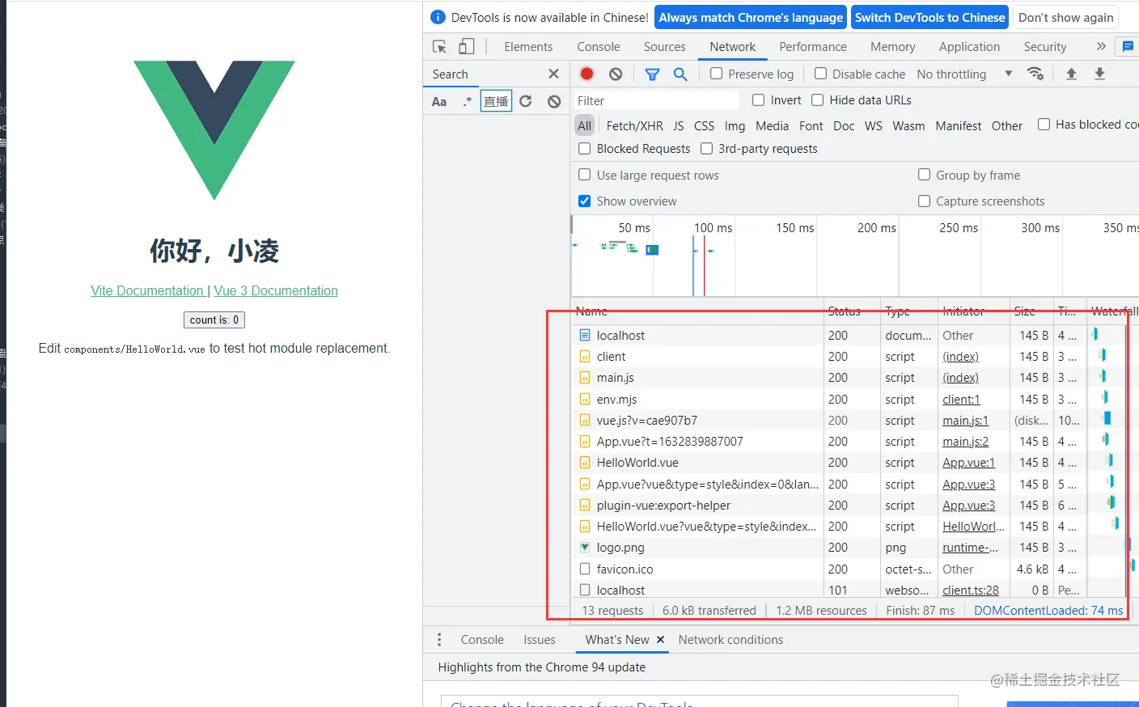The height and width of the screenshot is (707, 1139).
Task: Open Vite Documentation link
Action: pos(147,290)
